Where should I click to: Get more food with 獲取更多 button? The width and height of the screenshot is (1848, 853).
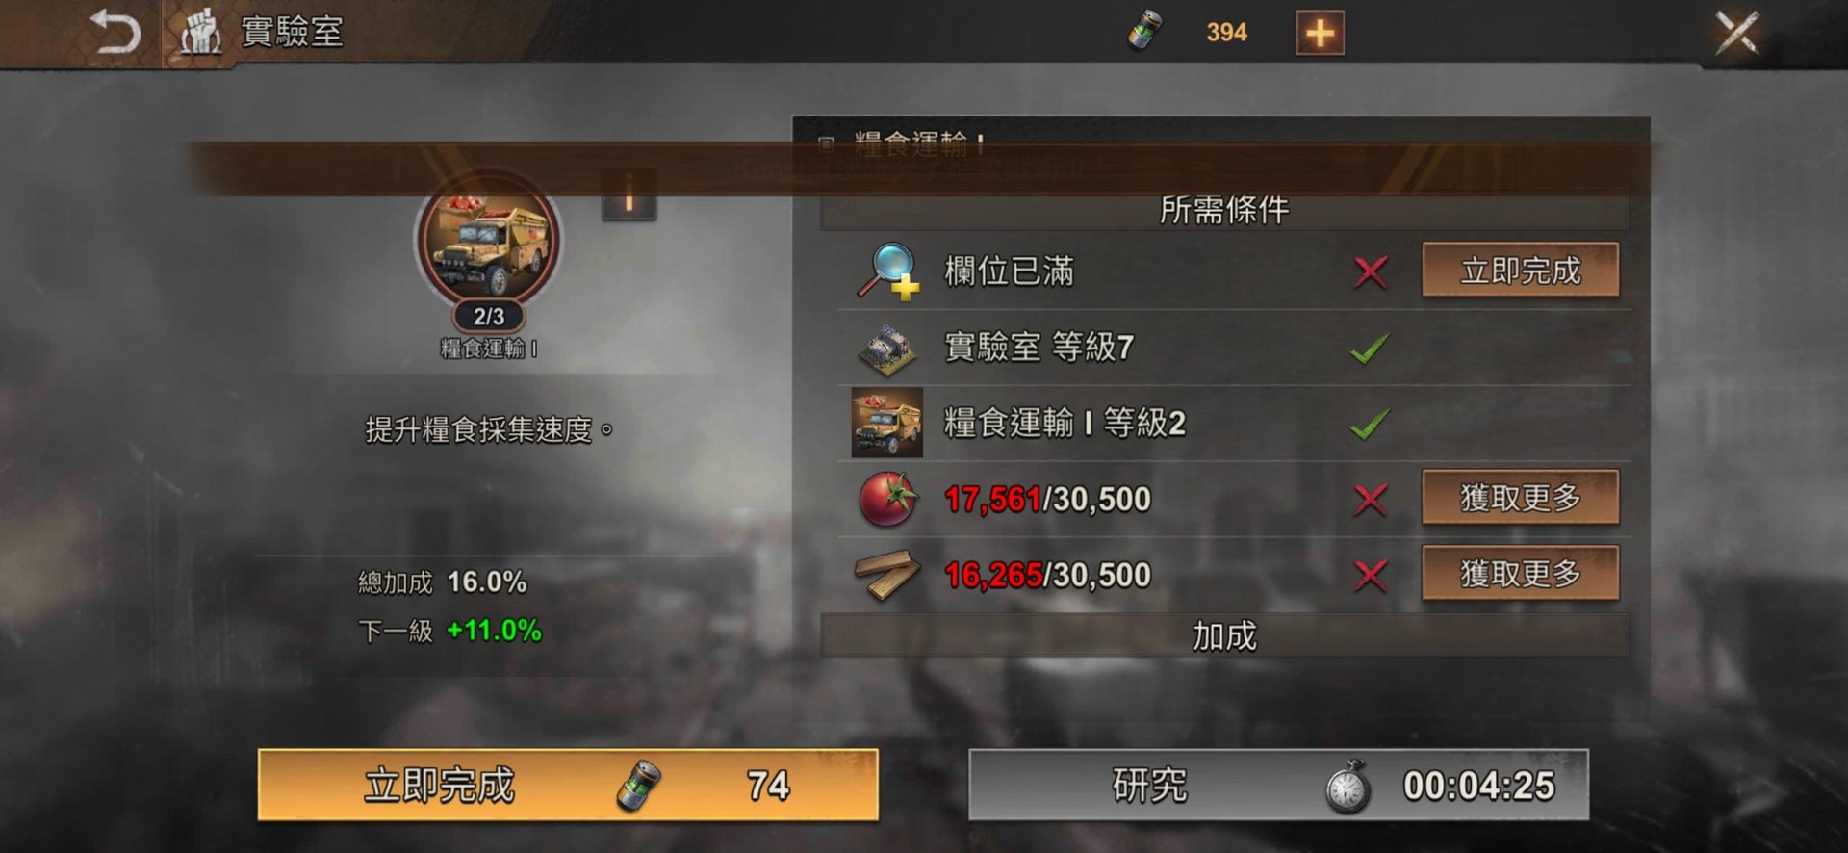pos(1521,497)
